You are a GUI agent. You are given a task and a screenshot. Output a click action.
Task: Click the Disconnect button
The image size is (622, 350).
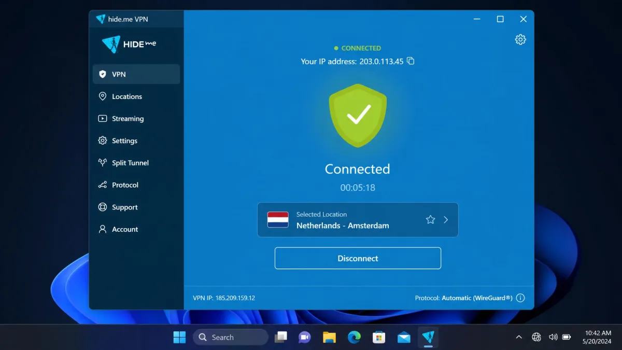tap(358, 258)
